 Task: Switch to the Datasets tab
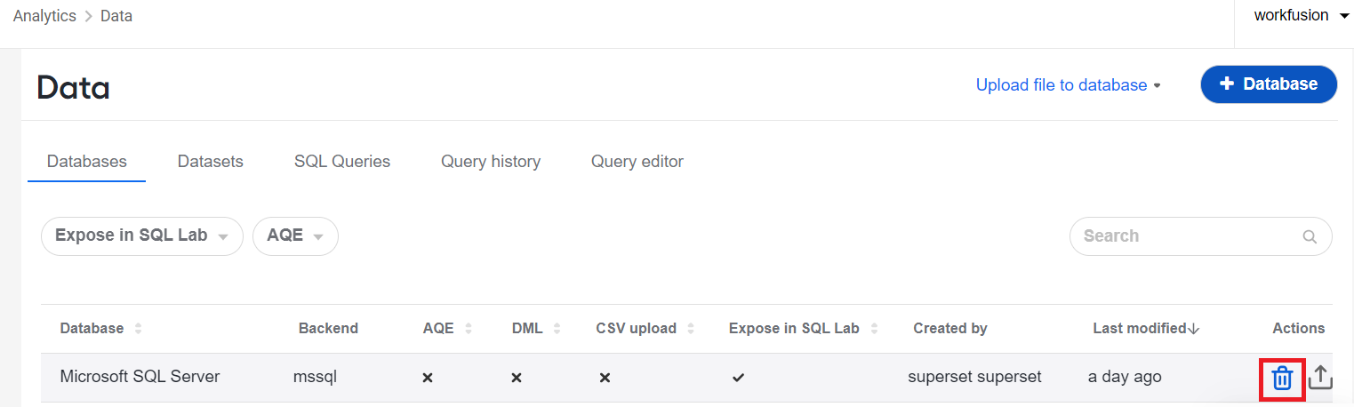click(211, 162)
